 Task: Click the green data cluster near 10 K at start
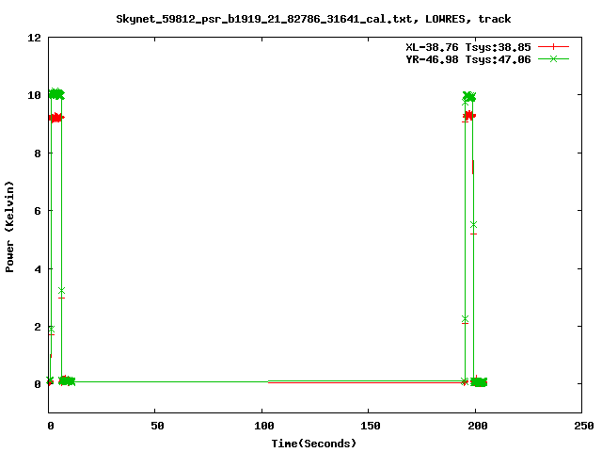(x=56, y=94)
